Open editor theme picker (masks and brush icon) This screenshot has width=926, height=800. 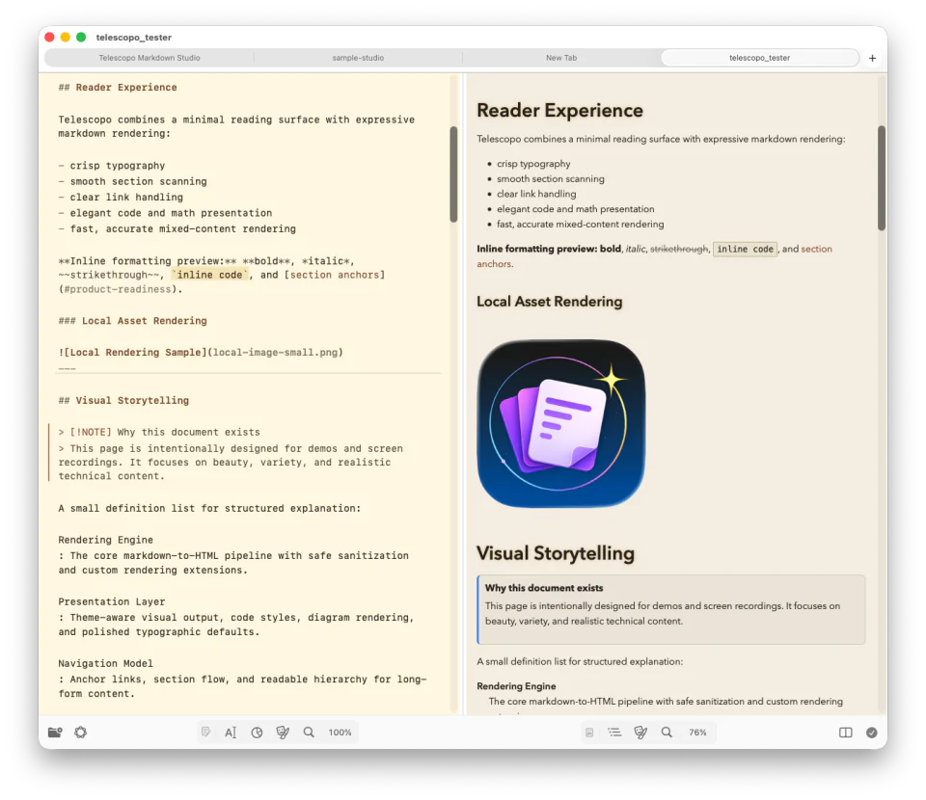(283, 733)
